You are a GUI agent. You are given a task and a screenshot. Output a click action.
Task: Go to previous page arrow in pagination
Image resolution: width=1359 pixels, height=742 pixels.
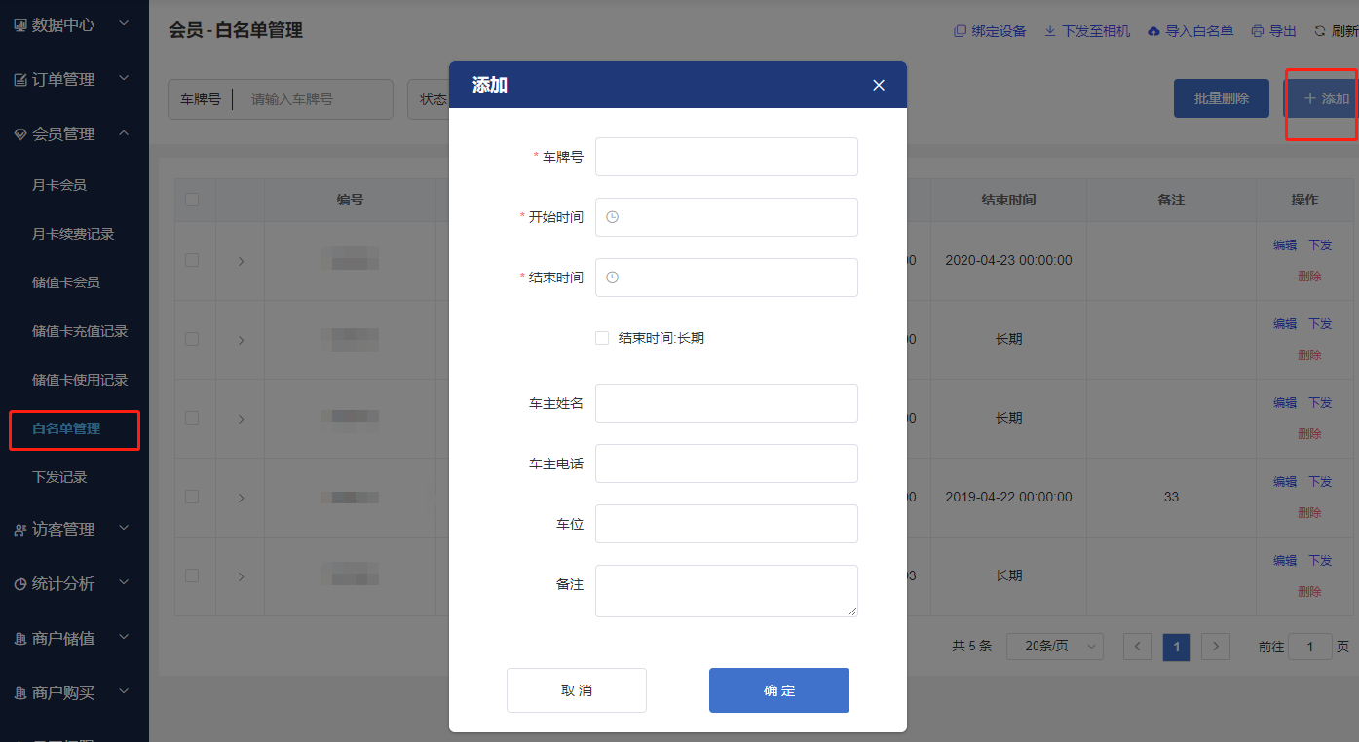(x=1138, y=647)
